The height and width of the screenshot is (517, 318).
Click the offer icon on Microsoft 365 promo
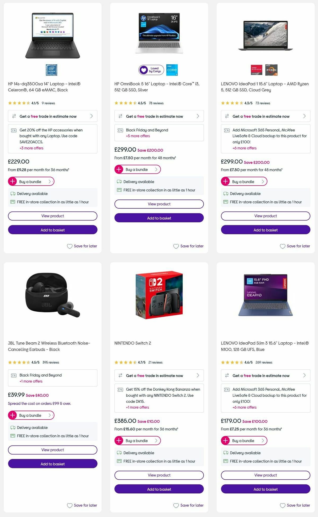pyautogui.click(x=227, y=130)
